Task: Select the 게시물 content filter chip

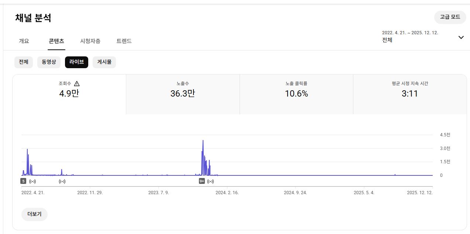Action: (104, 62)
